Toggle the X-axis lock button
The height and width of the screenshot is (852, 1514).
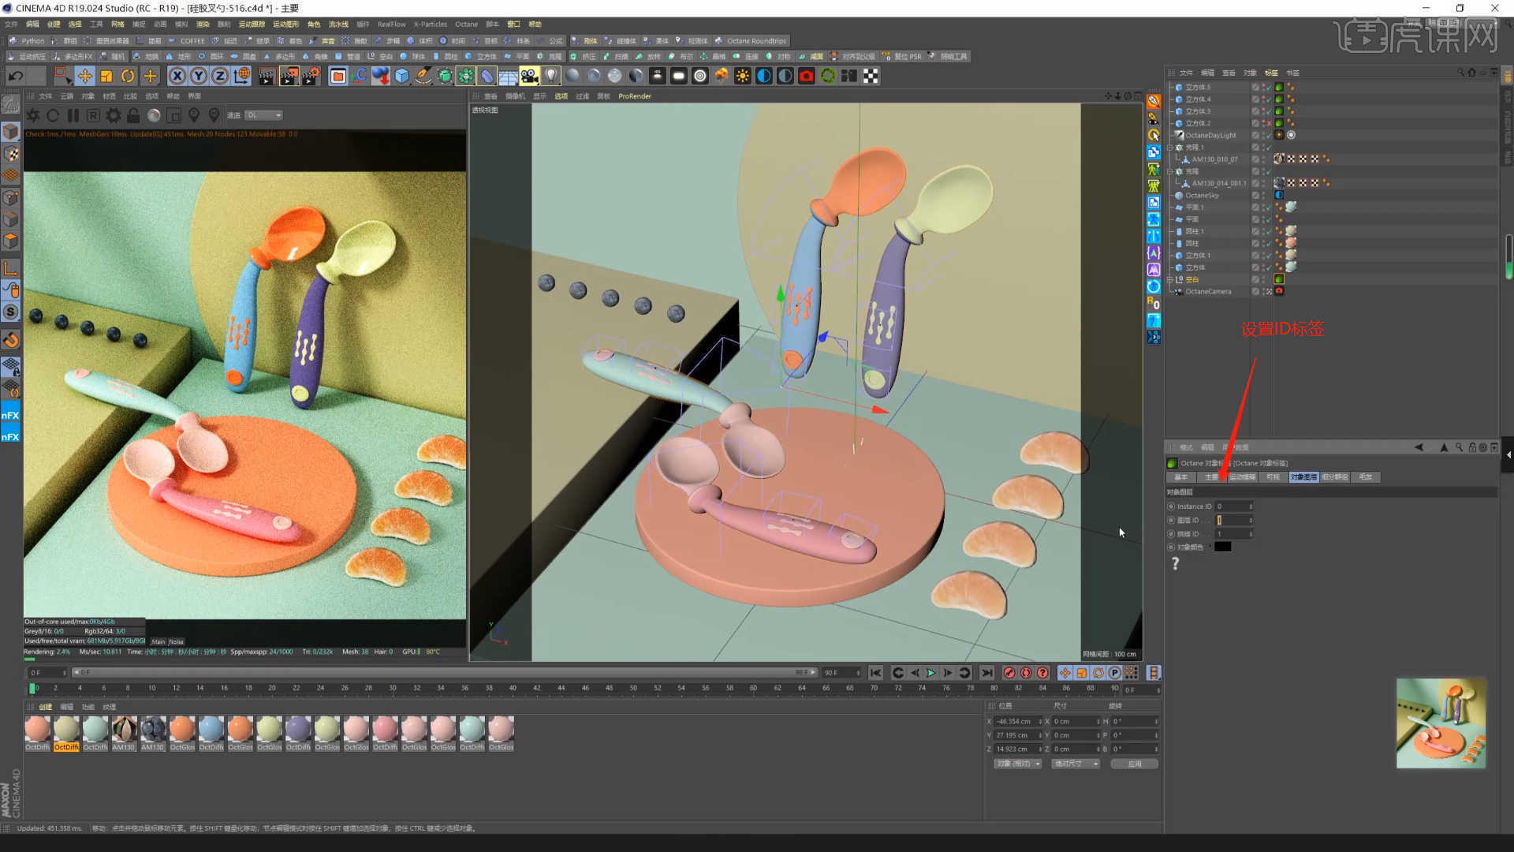177,76
